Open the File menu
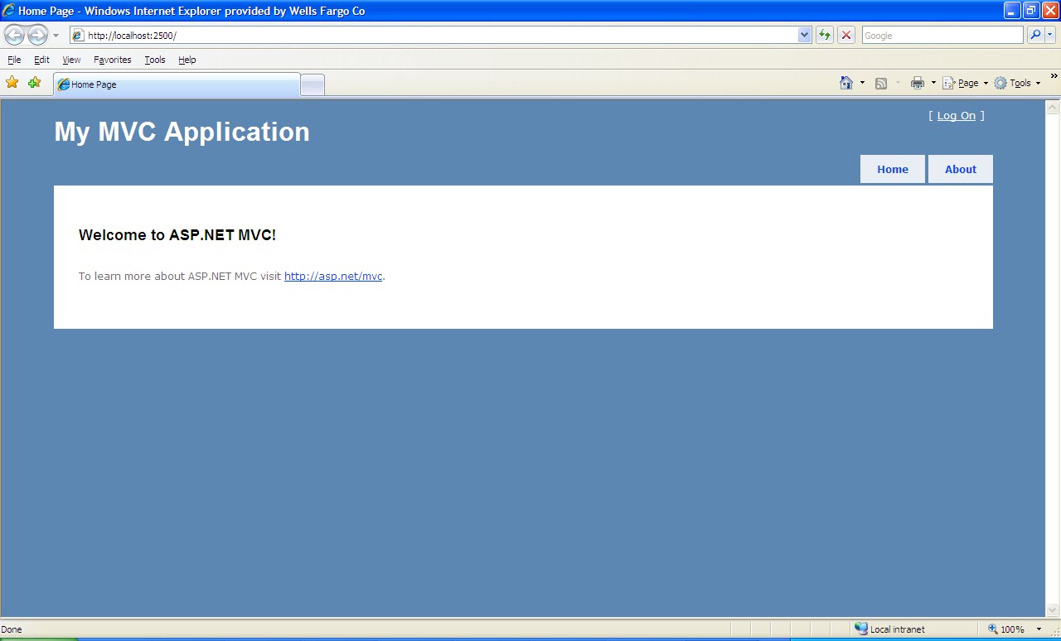Screen dimensions: 1061x641 point(14,60)
